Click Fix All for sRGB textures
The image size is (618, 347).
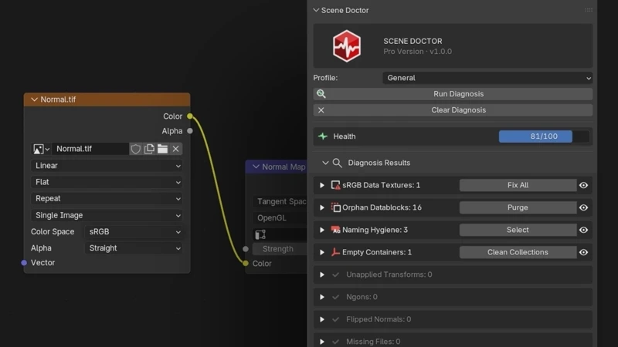click(518, 185)
